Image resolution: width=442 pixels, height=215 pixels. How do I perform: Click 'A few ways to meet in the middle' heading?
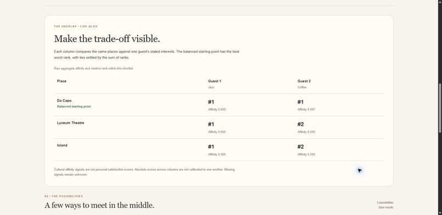click(99, 206)
